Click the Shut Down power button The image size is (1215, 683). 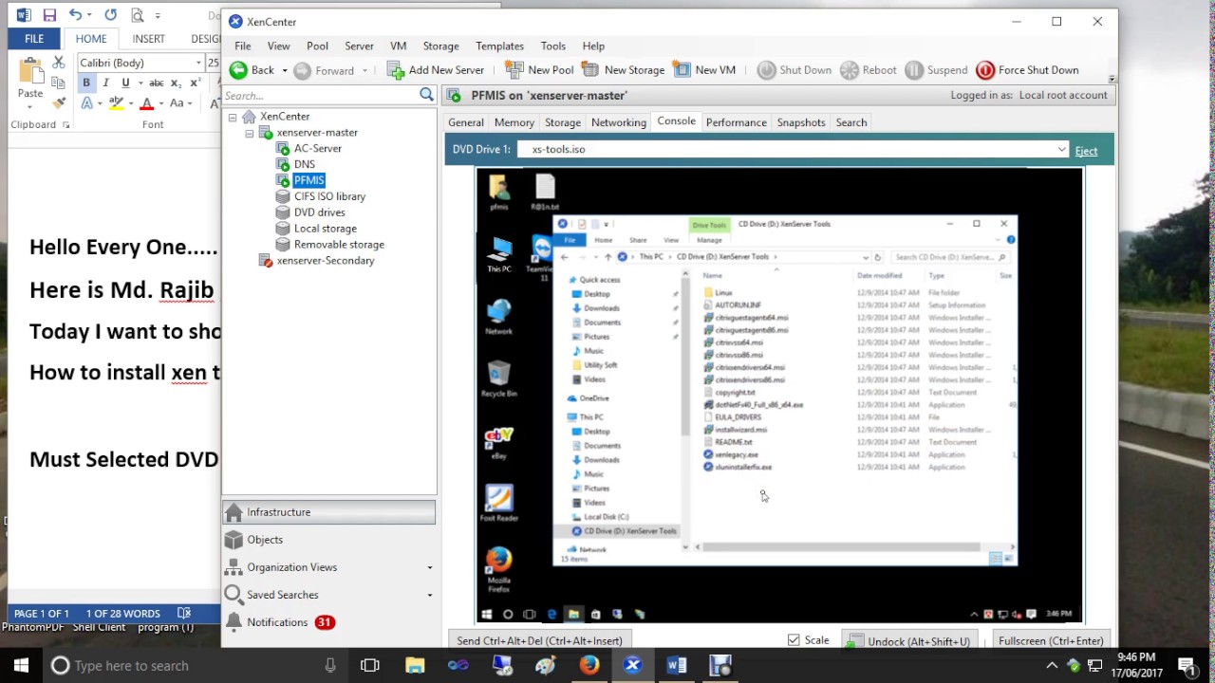[x=794, y=70]
